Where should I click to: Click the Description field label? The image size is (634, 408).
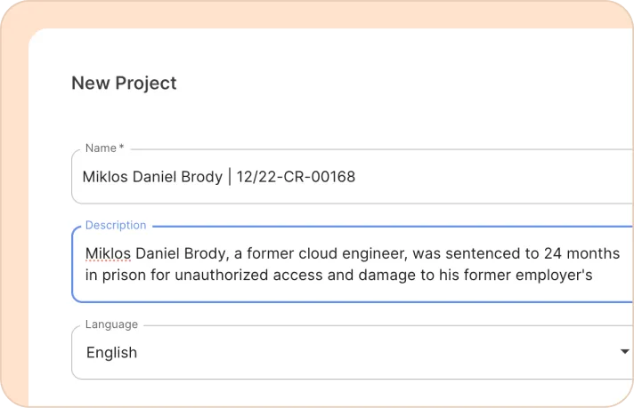(x=116, y=226)
